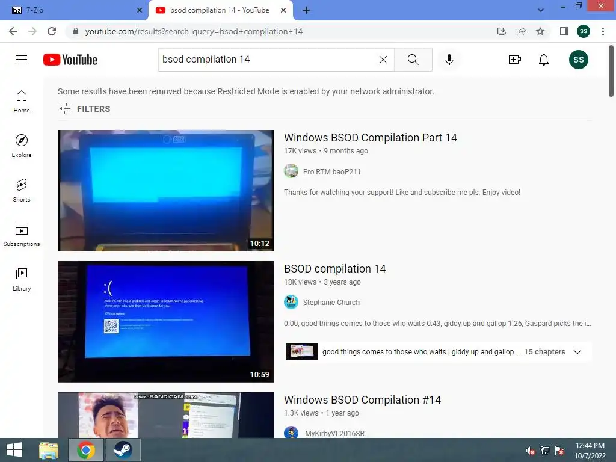Share this page from the address bar
This screenshot has width=616, height=462.
click(521, 31)
